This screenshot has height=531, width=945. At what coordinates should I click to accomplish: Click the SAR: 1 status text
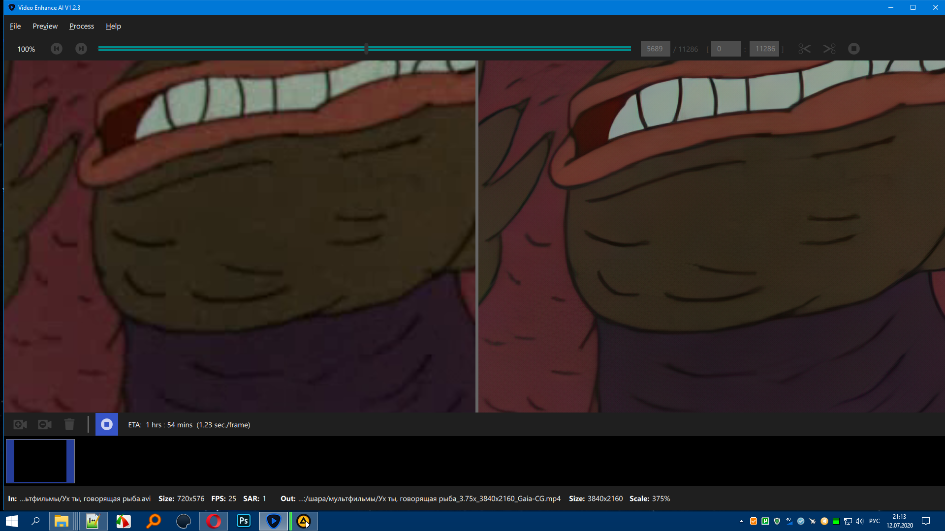click(254, 499)
